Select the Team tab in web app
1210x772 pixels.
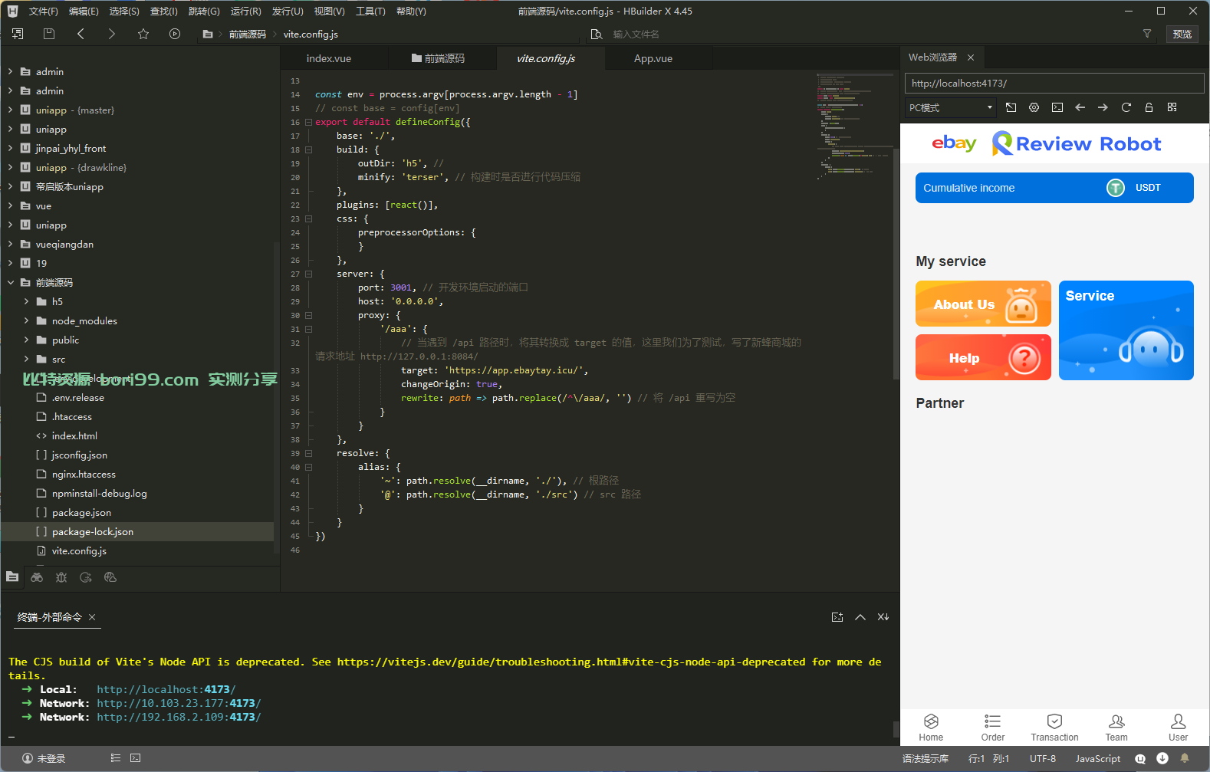[1116, 728]
